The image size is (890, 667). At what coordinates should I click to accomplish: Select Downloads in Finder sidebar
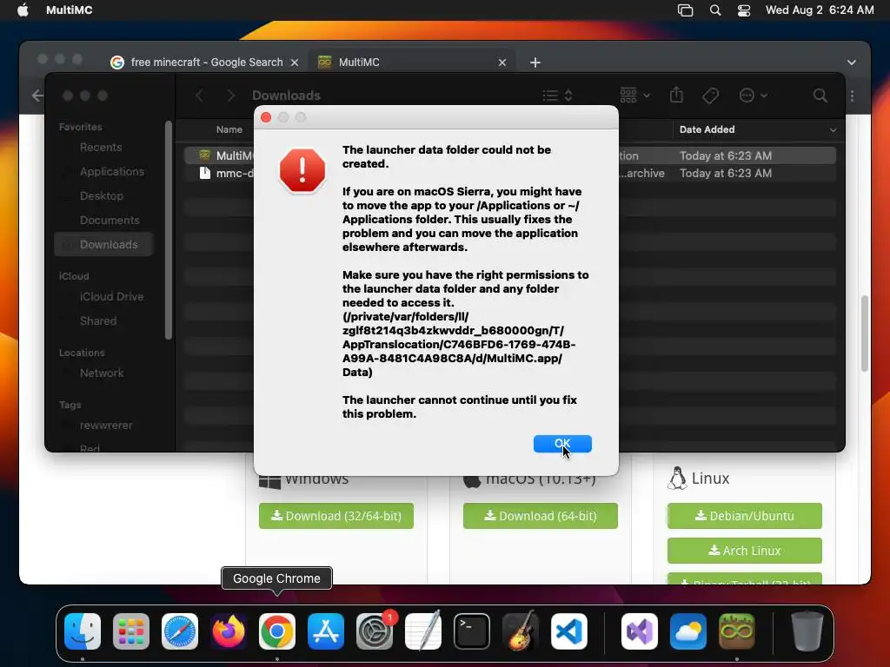(104, 244)
